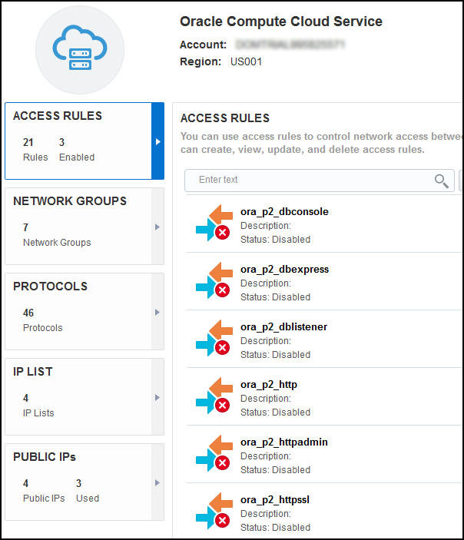Expand the Network Groups tile arrow

point(157,227)
